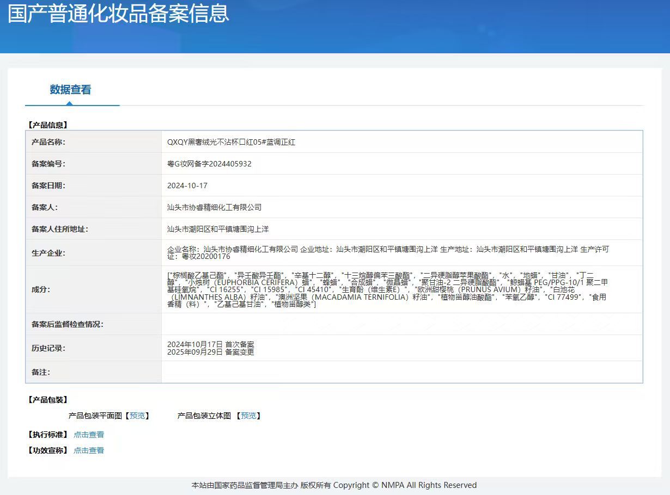
Task: Click the 备注 row label
Action: (x=41, y=372)
